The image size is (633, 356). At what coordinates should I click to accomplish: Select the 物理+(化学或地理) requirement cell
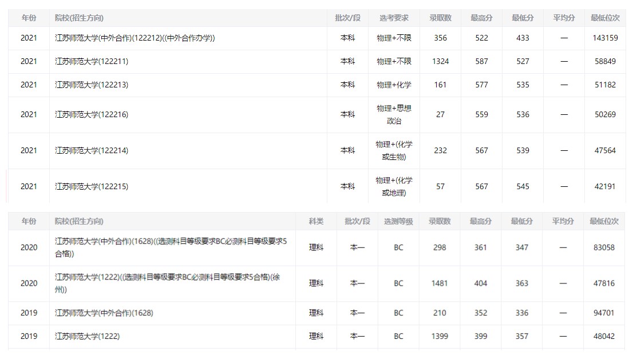394,186
